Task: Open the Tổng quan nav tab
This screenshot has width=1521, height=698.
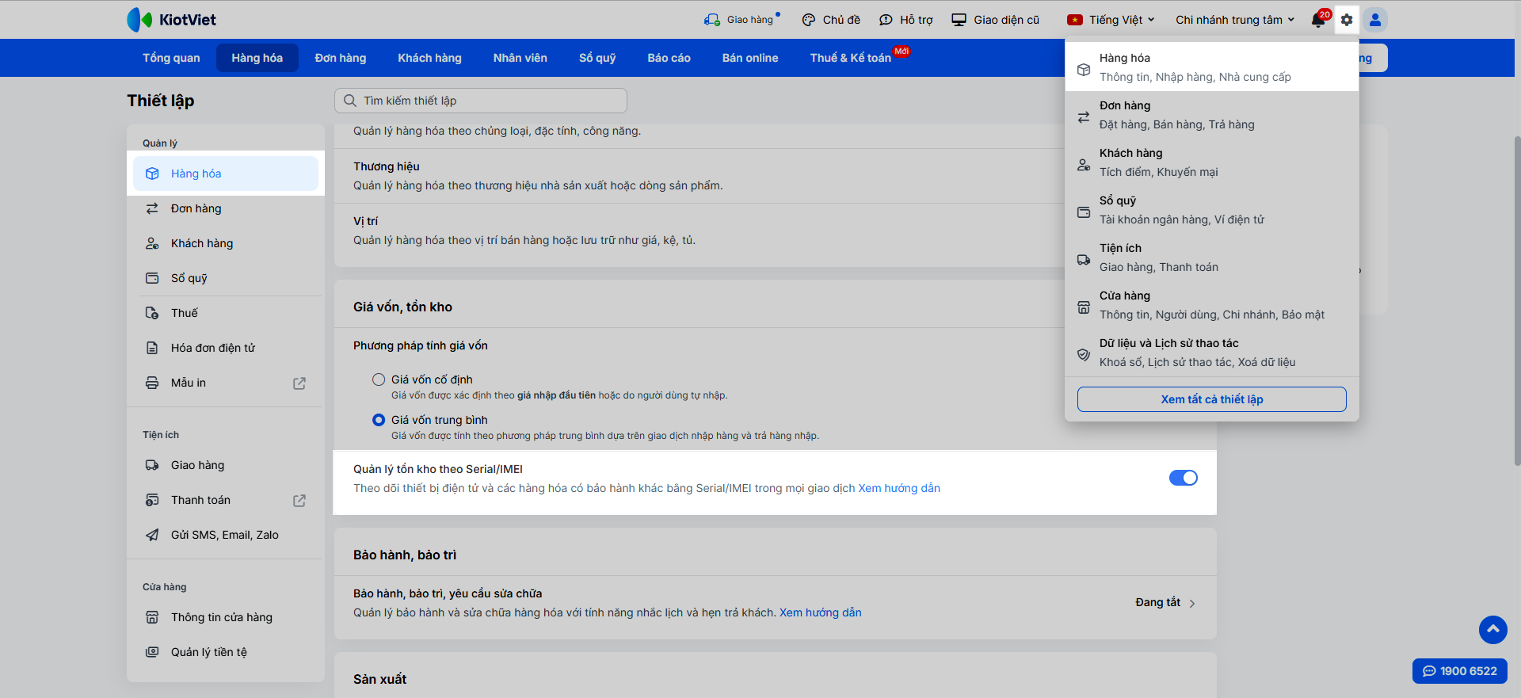Action: click(x=171, y=58)
